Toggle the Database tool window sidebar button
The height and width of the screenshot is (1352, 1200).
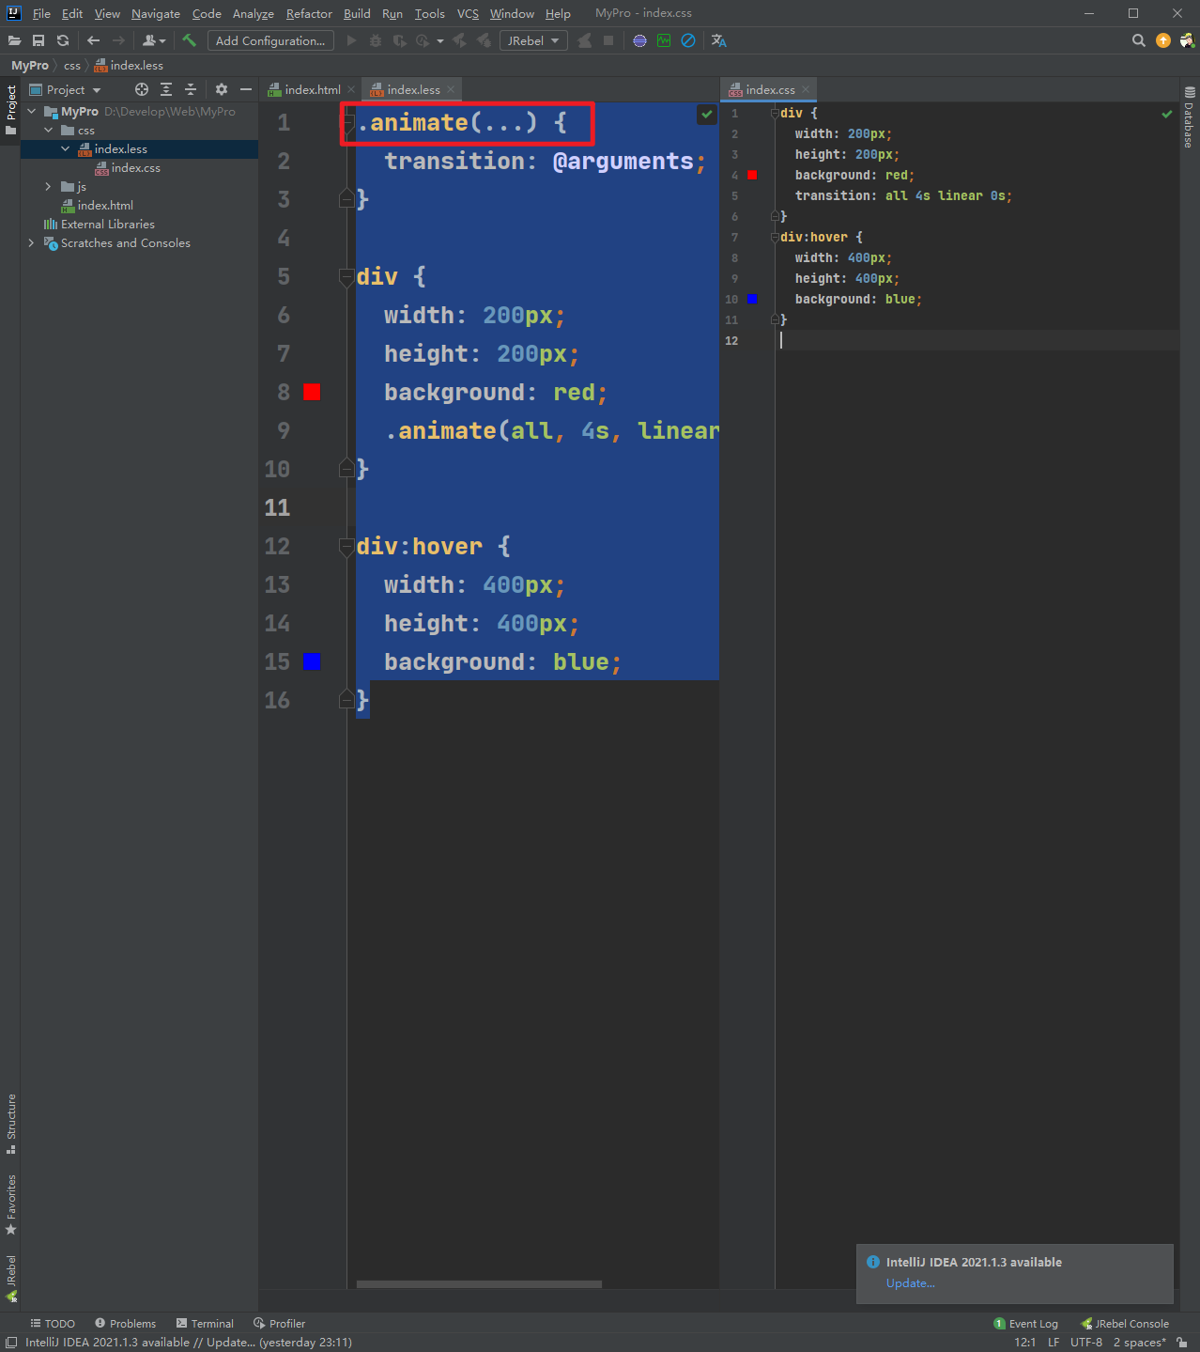coord(1190,117)
